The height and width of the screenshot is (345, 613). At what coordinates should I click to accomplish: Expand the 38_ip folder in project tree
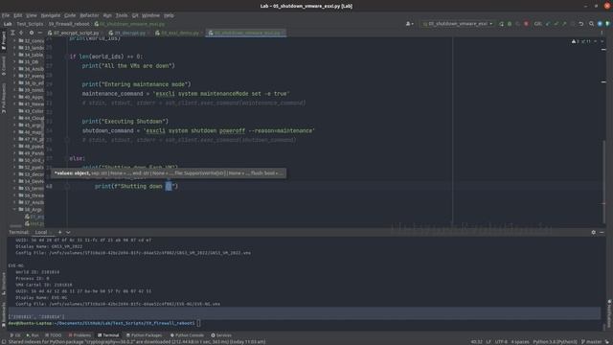point(15,83)
